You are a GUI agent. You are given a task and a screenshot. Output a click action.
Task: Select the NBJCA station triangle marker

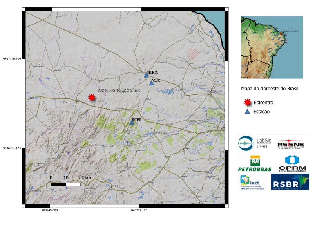[x=146, y=75]
